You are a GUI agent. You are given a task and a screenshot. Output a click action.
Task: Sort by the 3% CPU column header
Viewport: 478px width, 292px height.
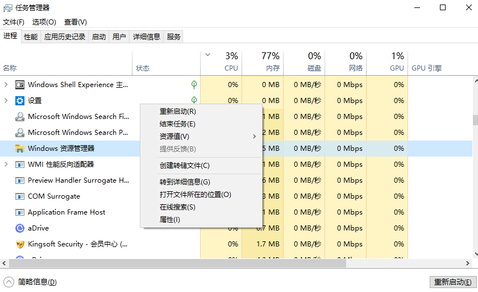point(221,63)
